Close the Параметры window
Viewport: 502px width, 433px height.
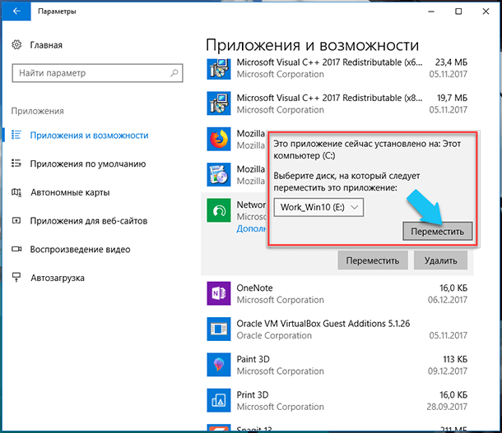(x=486, y=12)
